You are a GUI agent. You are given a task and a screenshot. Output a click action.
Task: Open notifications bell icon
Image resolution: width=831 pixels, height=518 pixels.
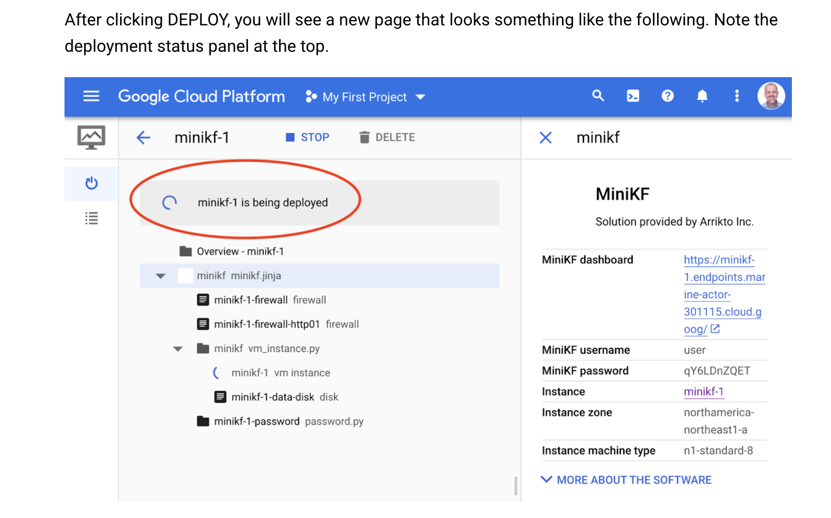pyautogui.click(x=702, y=96)
